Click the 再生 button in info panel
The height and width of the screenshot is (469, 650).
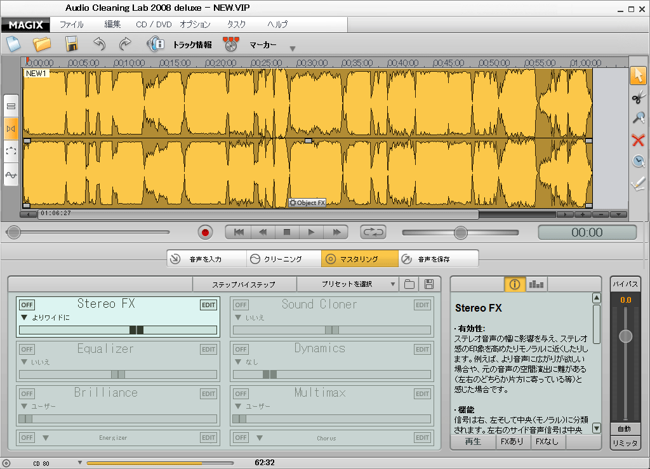473,442
